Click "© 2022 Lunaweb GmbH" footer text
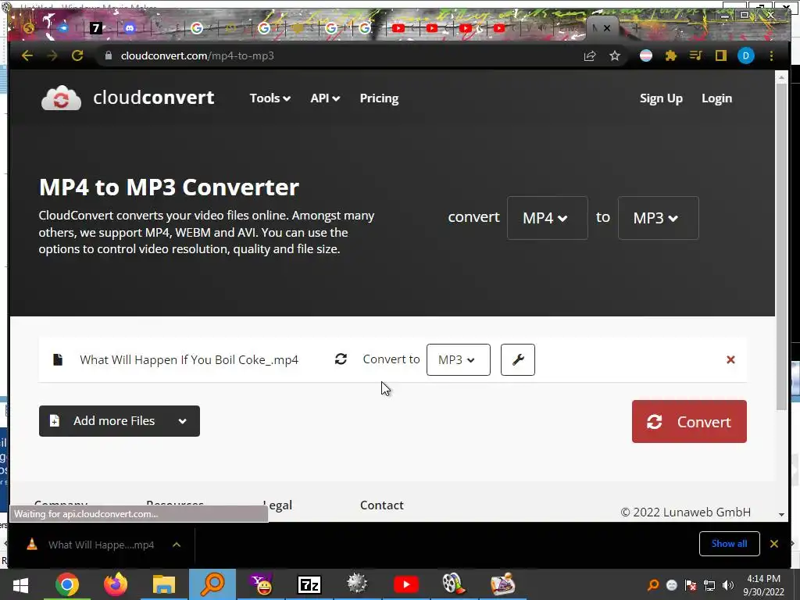 (686, 512)
